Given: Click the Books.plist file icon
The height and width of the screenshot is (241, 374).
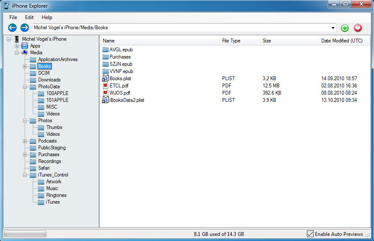Looking at the screenshot, I should [105, 78].
